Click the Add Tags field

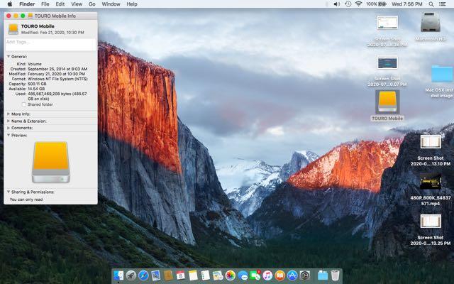[50, 43]
